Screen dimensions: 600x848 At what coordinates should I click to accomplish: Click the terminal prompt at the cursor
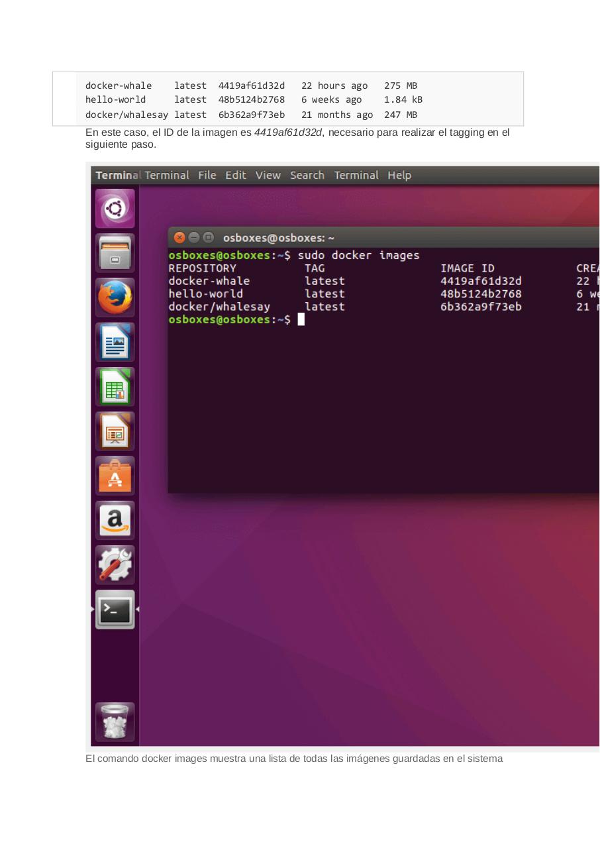tap(301, 319)
